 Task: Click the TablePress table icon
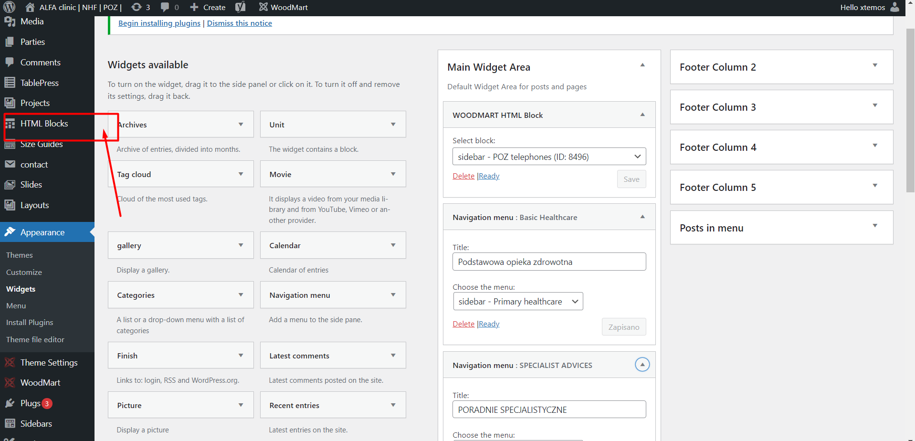(10, 83)
